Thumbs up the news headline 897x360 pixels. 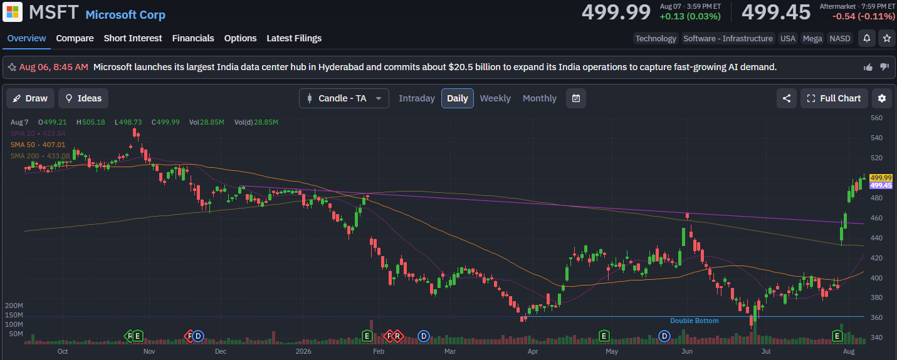[x=868, y=67]
